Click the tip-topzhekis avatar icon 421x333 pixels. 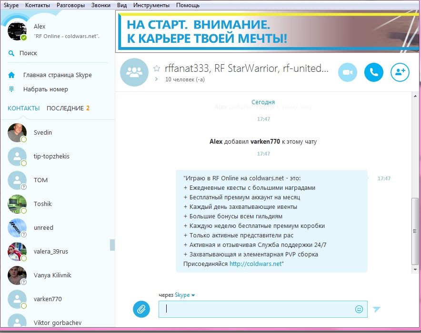(x=17, y=157)
